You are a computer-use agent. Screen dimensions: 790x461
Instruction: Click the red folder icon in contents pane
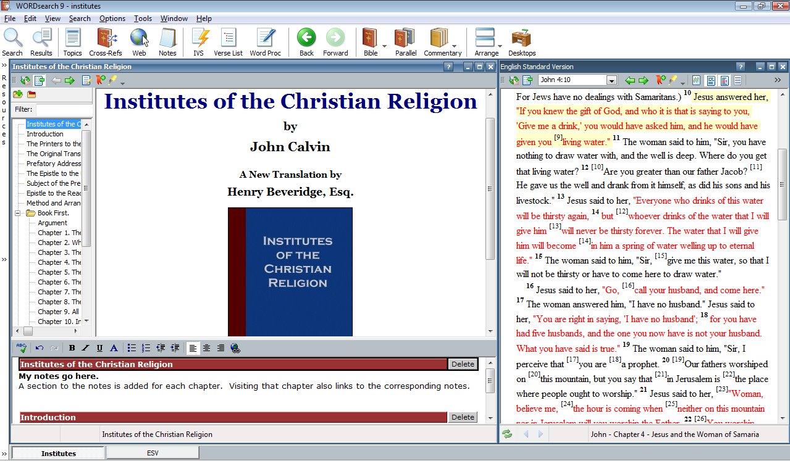click(x=32, y=94)
